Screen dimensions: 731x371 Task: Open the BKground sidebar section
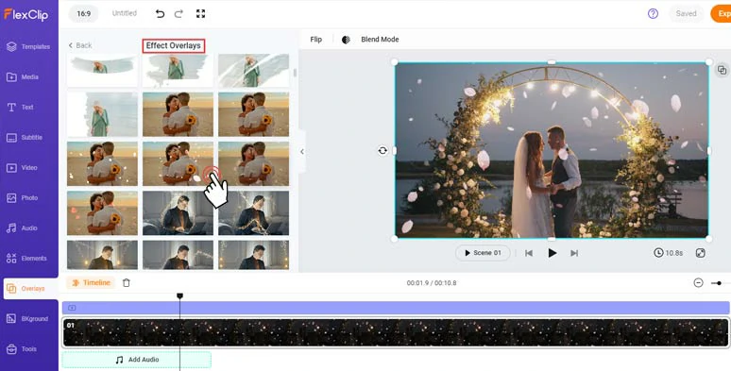pyautogui.click(x=28, y=319)
